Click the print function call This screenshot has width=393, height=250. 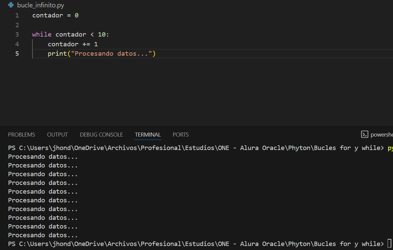pos(57,54)
